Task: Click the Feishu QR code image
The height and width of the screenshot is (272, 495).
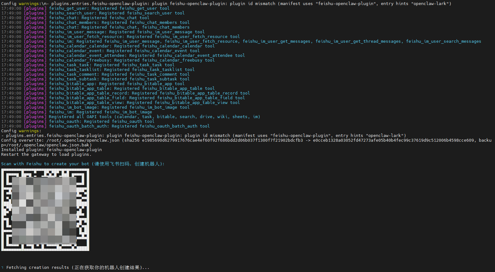Action: click(45, 210)
